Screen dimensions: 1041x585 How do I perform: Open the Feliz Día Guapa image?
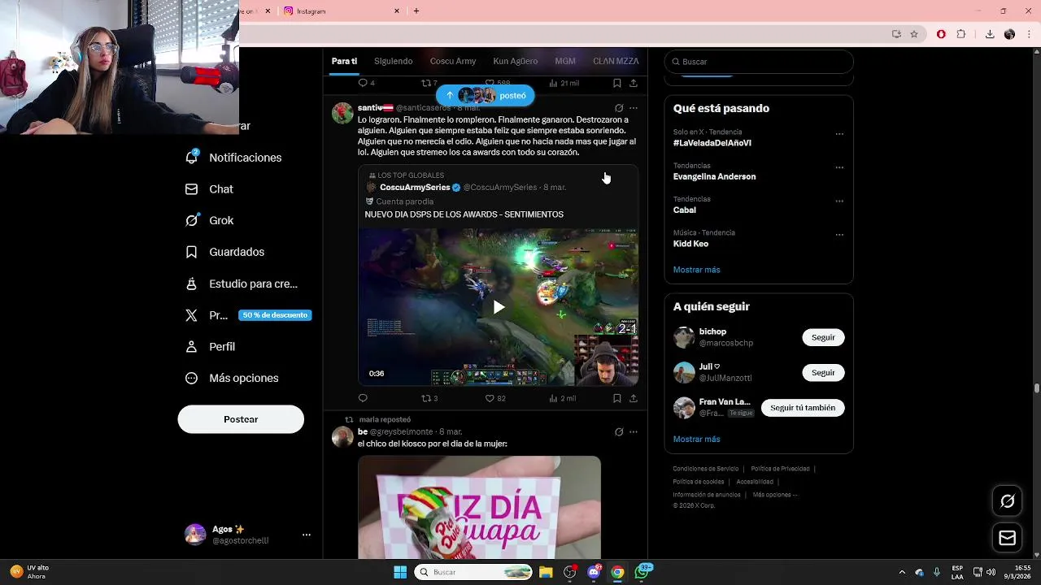pyautogui.click(x=479, y=507)
